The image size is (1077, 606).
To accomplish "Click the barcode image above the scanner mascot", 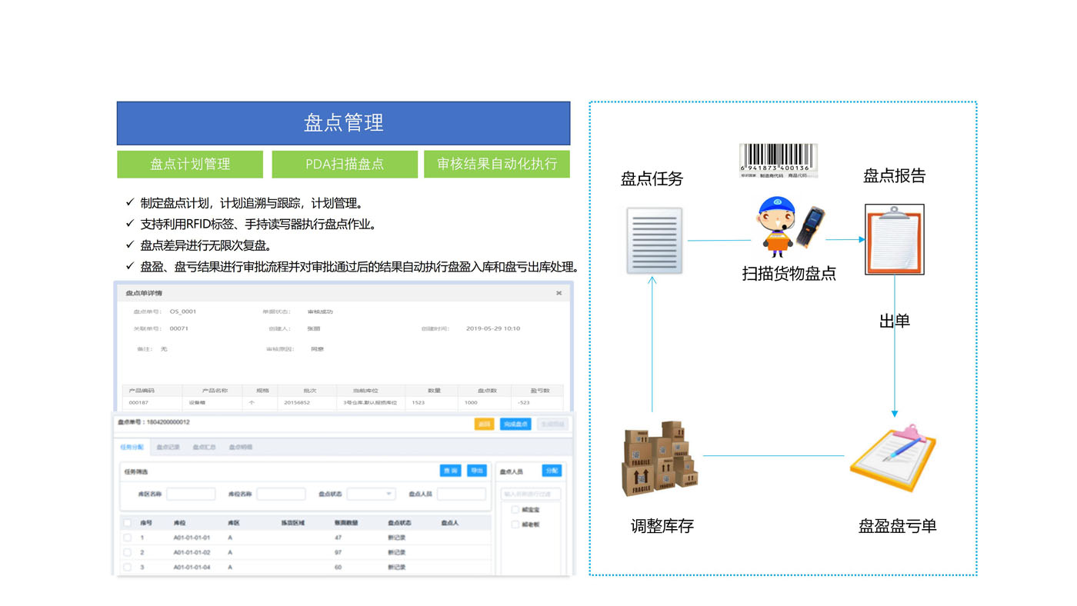I will pos(778,161).
